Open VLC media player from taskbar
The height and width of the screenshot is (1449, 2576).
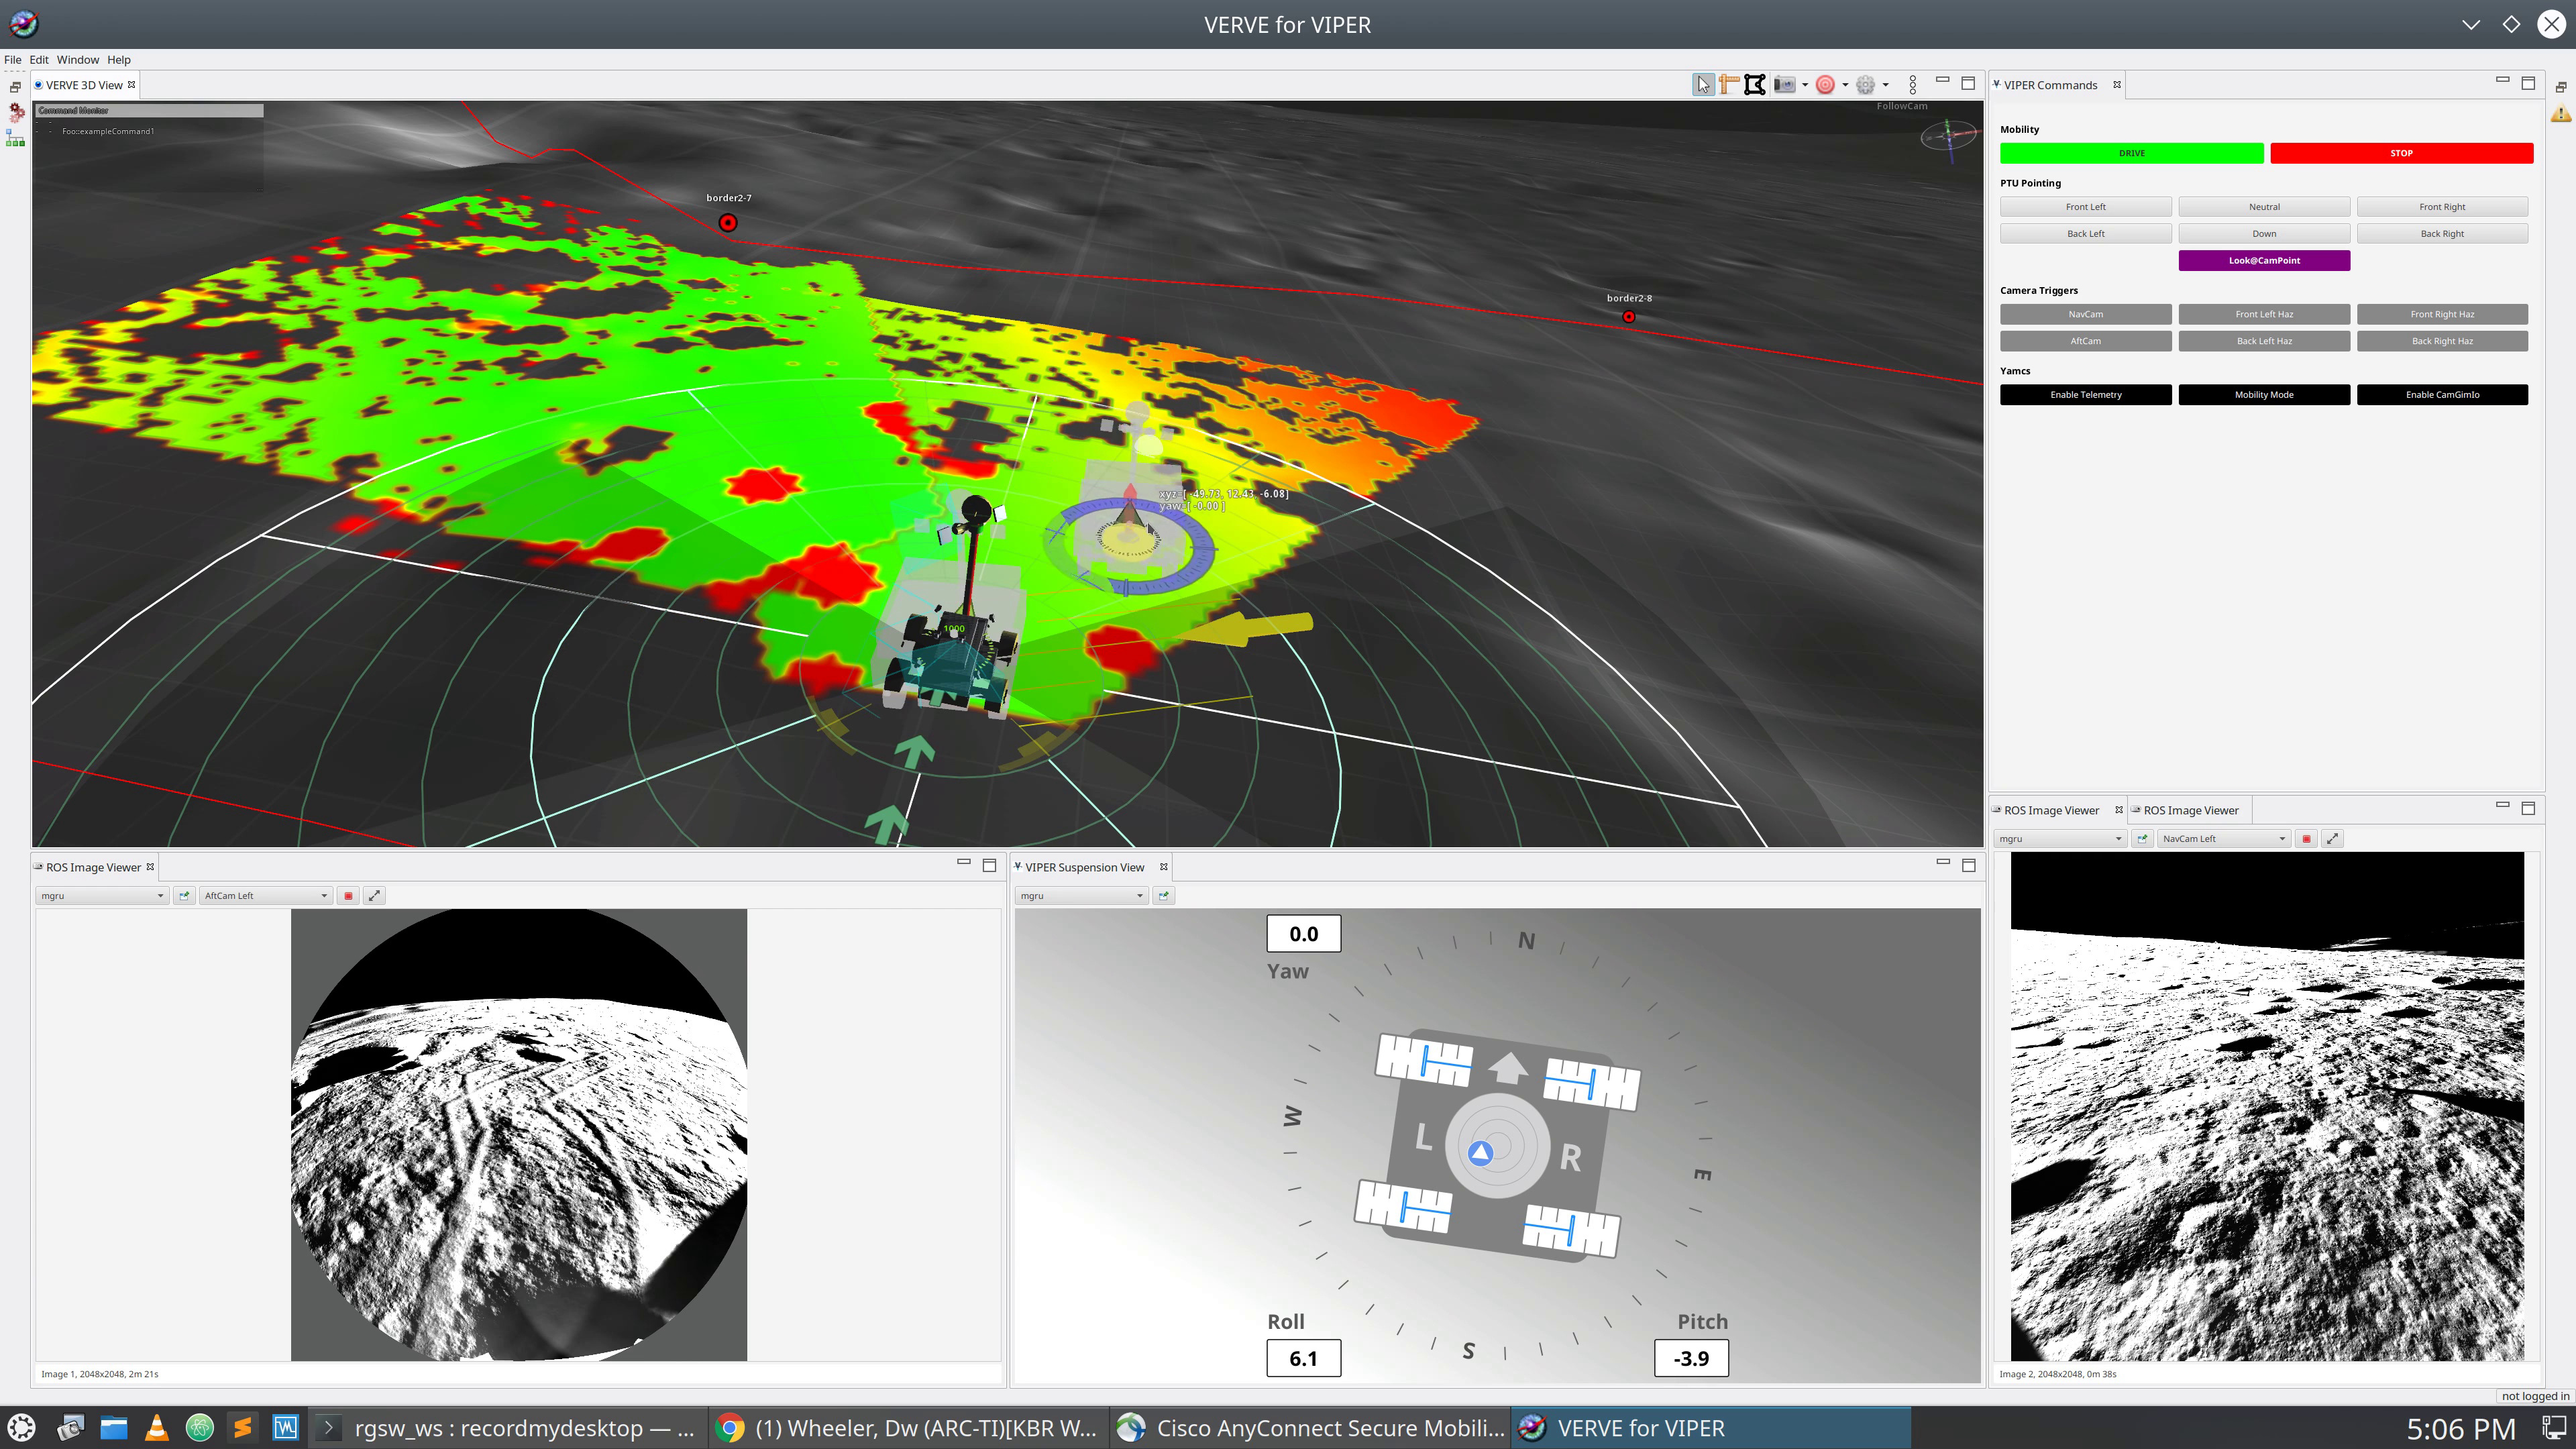157,1428
